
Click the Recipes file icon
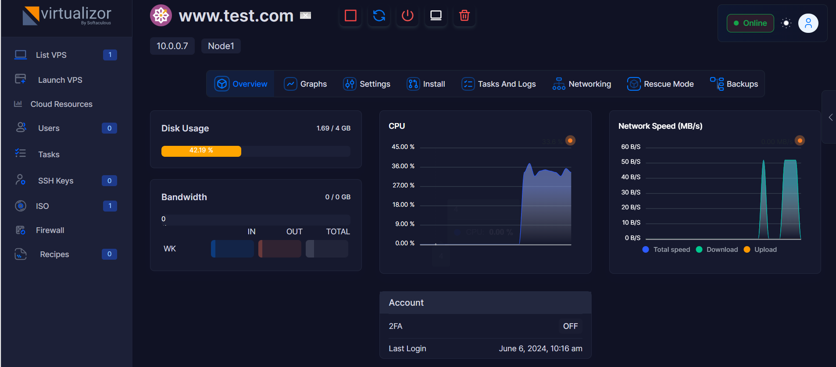point(21,254)
